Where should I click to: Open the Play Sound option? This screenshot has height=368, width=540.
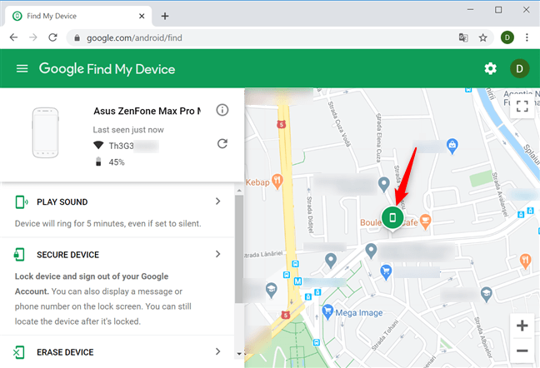coord(117,211)
